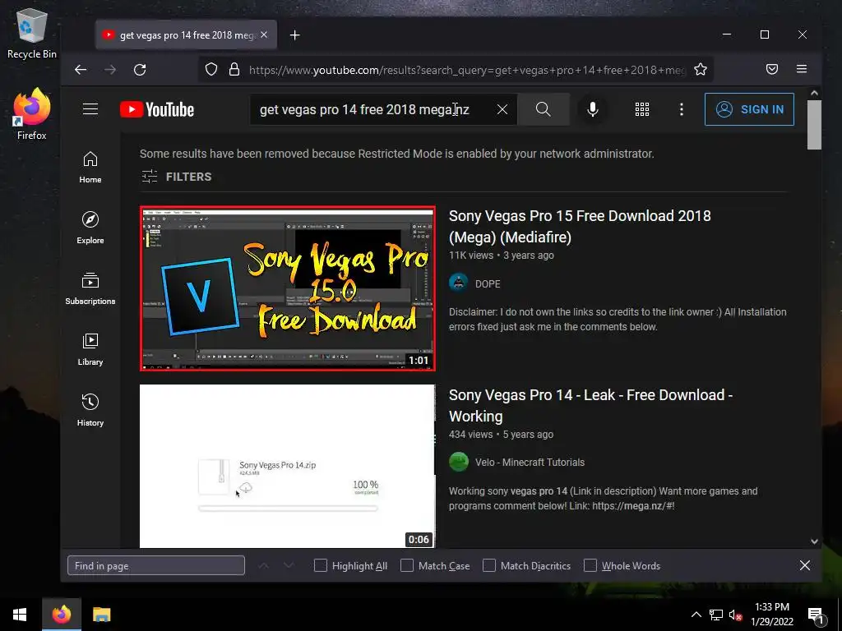This screenshot has width=842, height=631.
Task: Open YouTube settings three-dot menu
Action: (682, 109)
